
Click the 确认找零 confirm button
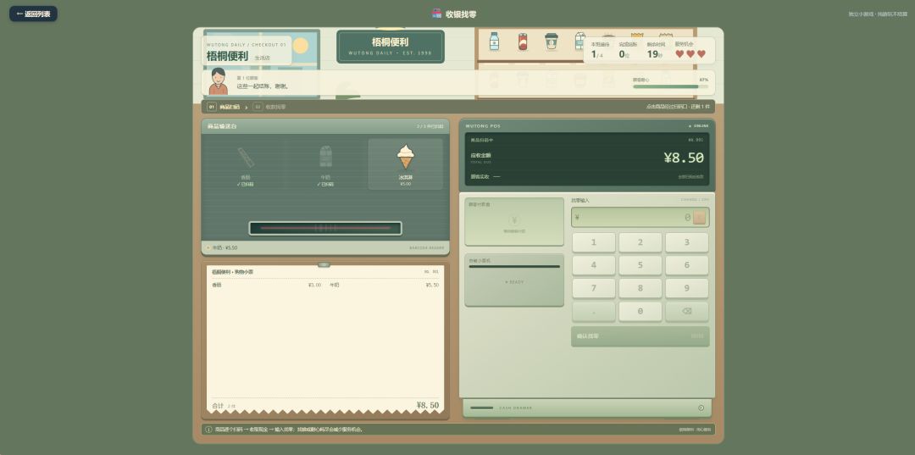pos(640,336)
